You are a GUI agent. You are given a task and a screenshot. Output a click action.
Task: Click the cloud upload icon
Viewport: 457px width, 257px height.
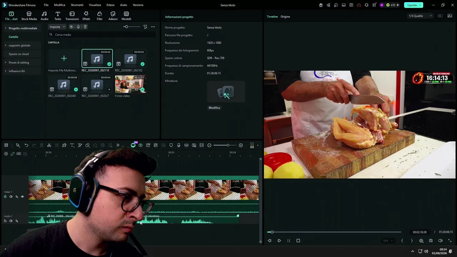click(x=359, y=5)
